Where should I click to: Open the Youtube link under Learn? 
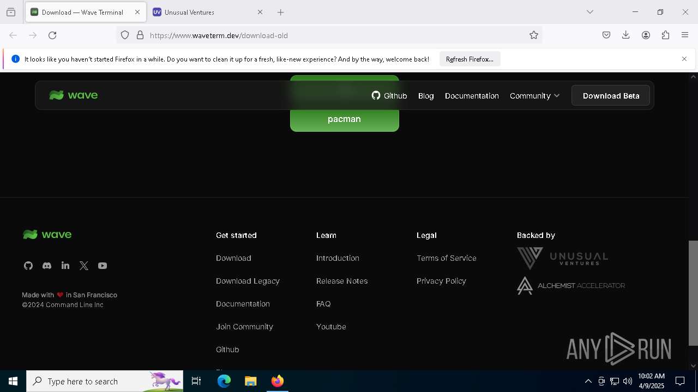coord(331,327)
